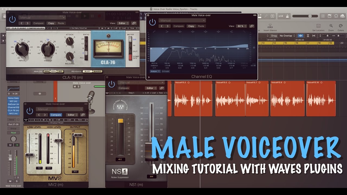Open the DeEsser insert slot
347x195 pixels.
pos(13,104)
